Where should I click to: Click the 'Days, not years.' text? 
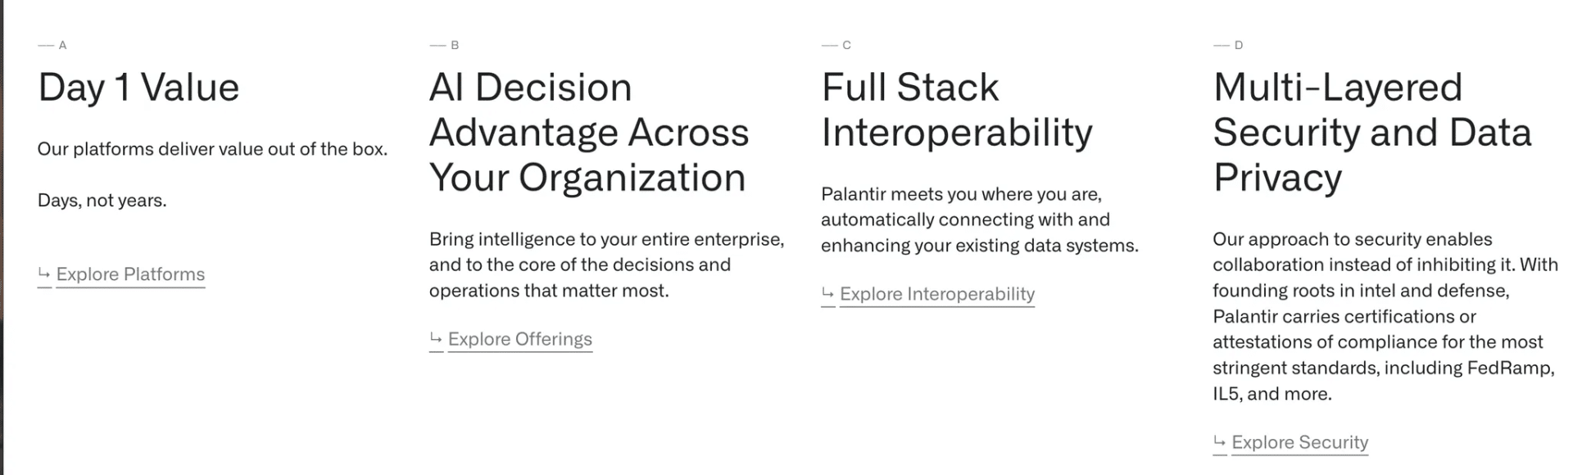(x=102, y=200)
